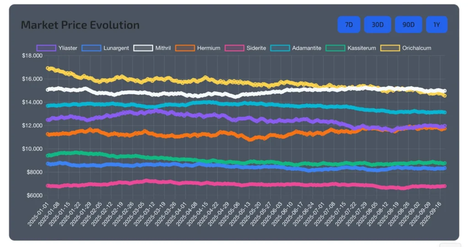Toggle Yliaster series in the legend
This screenshot has width=468, height=247.
point(68,48)
